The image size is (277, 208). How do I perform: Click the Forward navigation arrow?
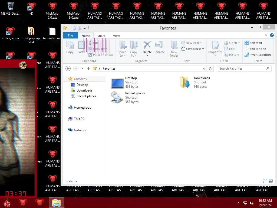76,69
